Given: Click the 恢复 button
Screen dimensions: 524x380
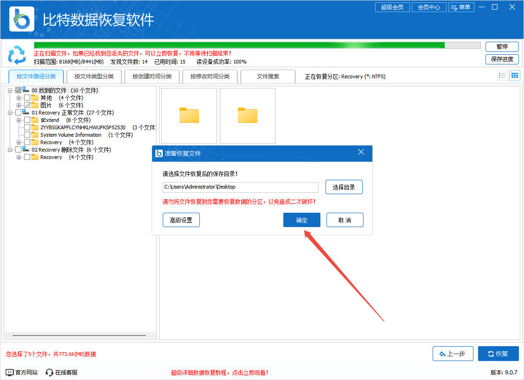Looking at the screenshot, I should click(x=498, y=354).
